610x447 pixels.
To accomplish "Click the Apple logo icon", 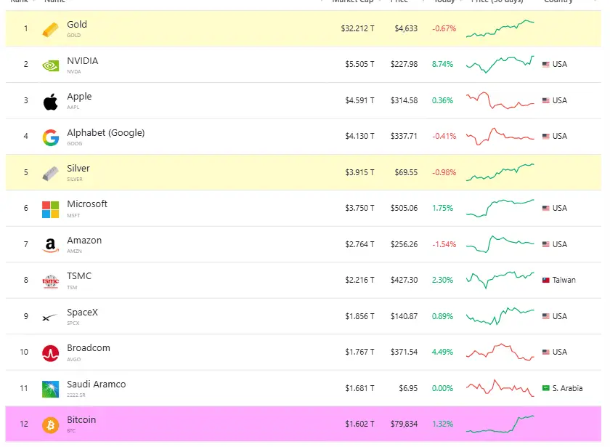I will click(51, 102).
